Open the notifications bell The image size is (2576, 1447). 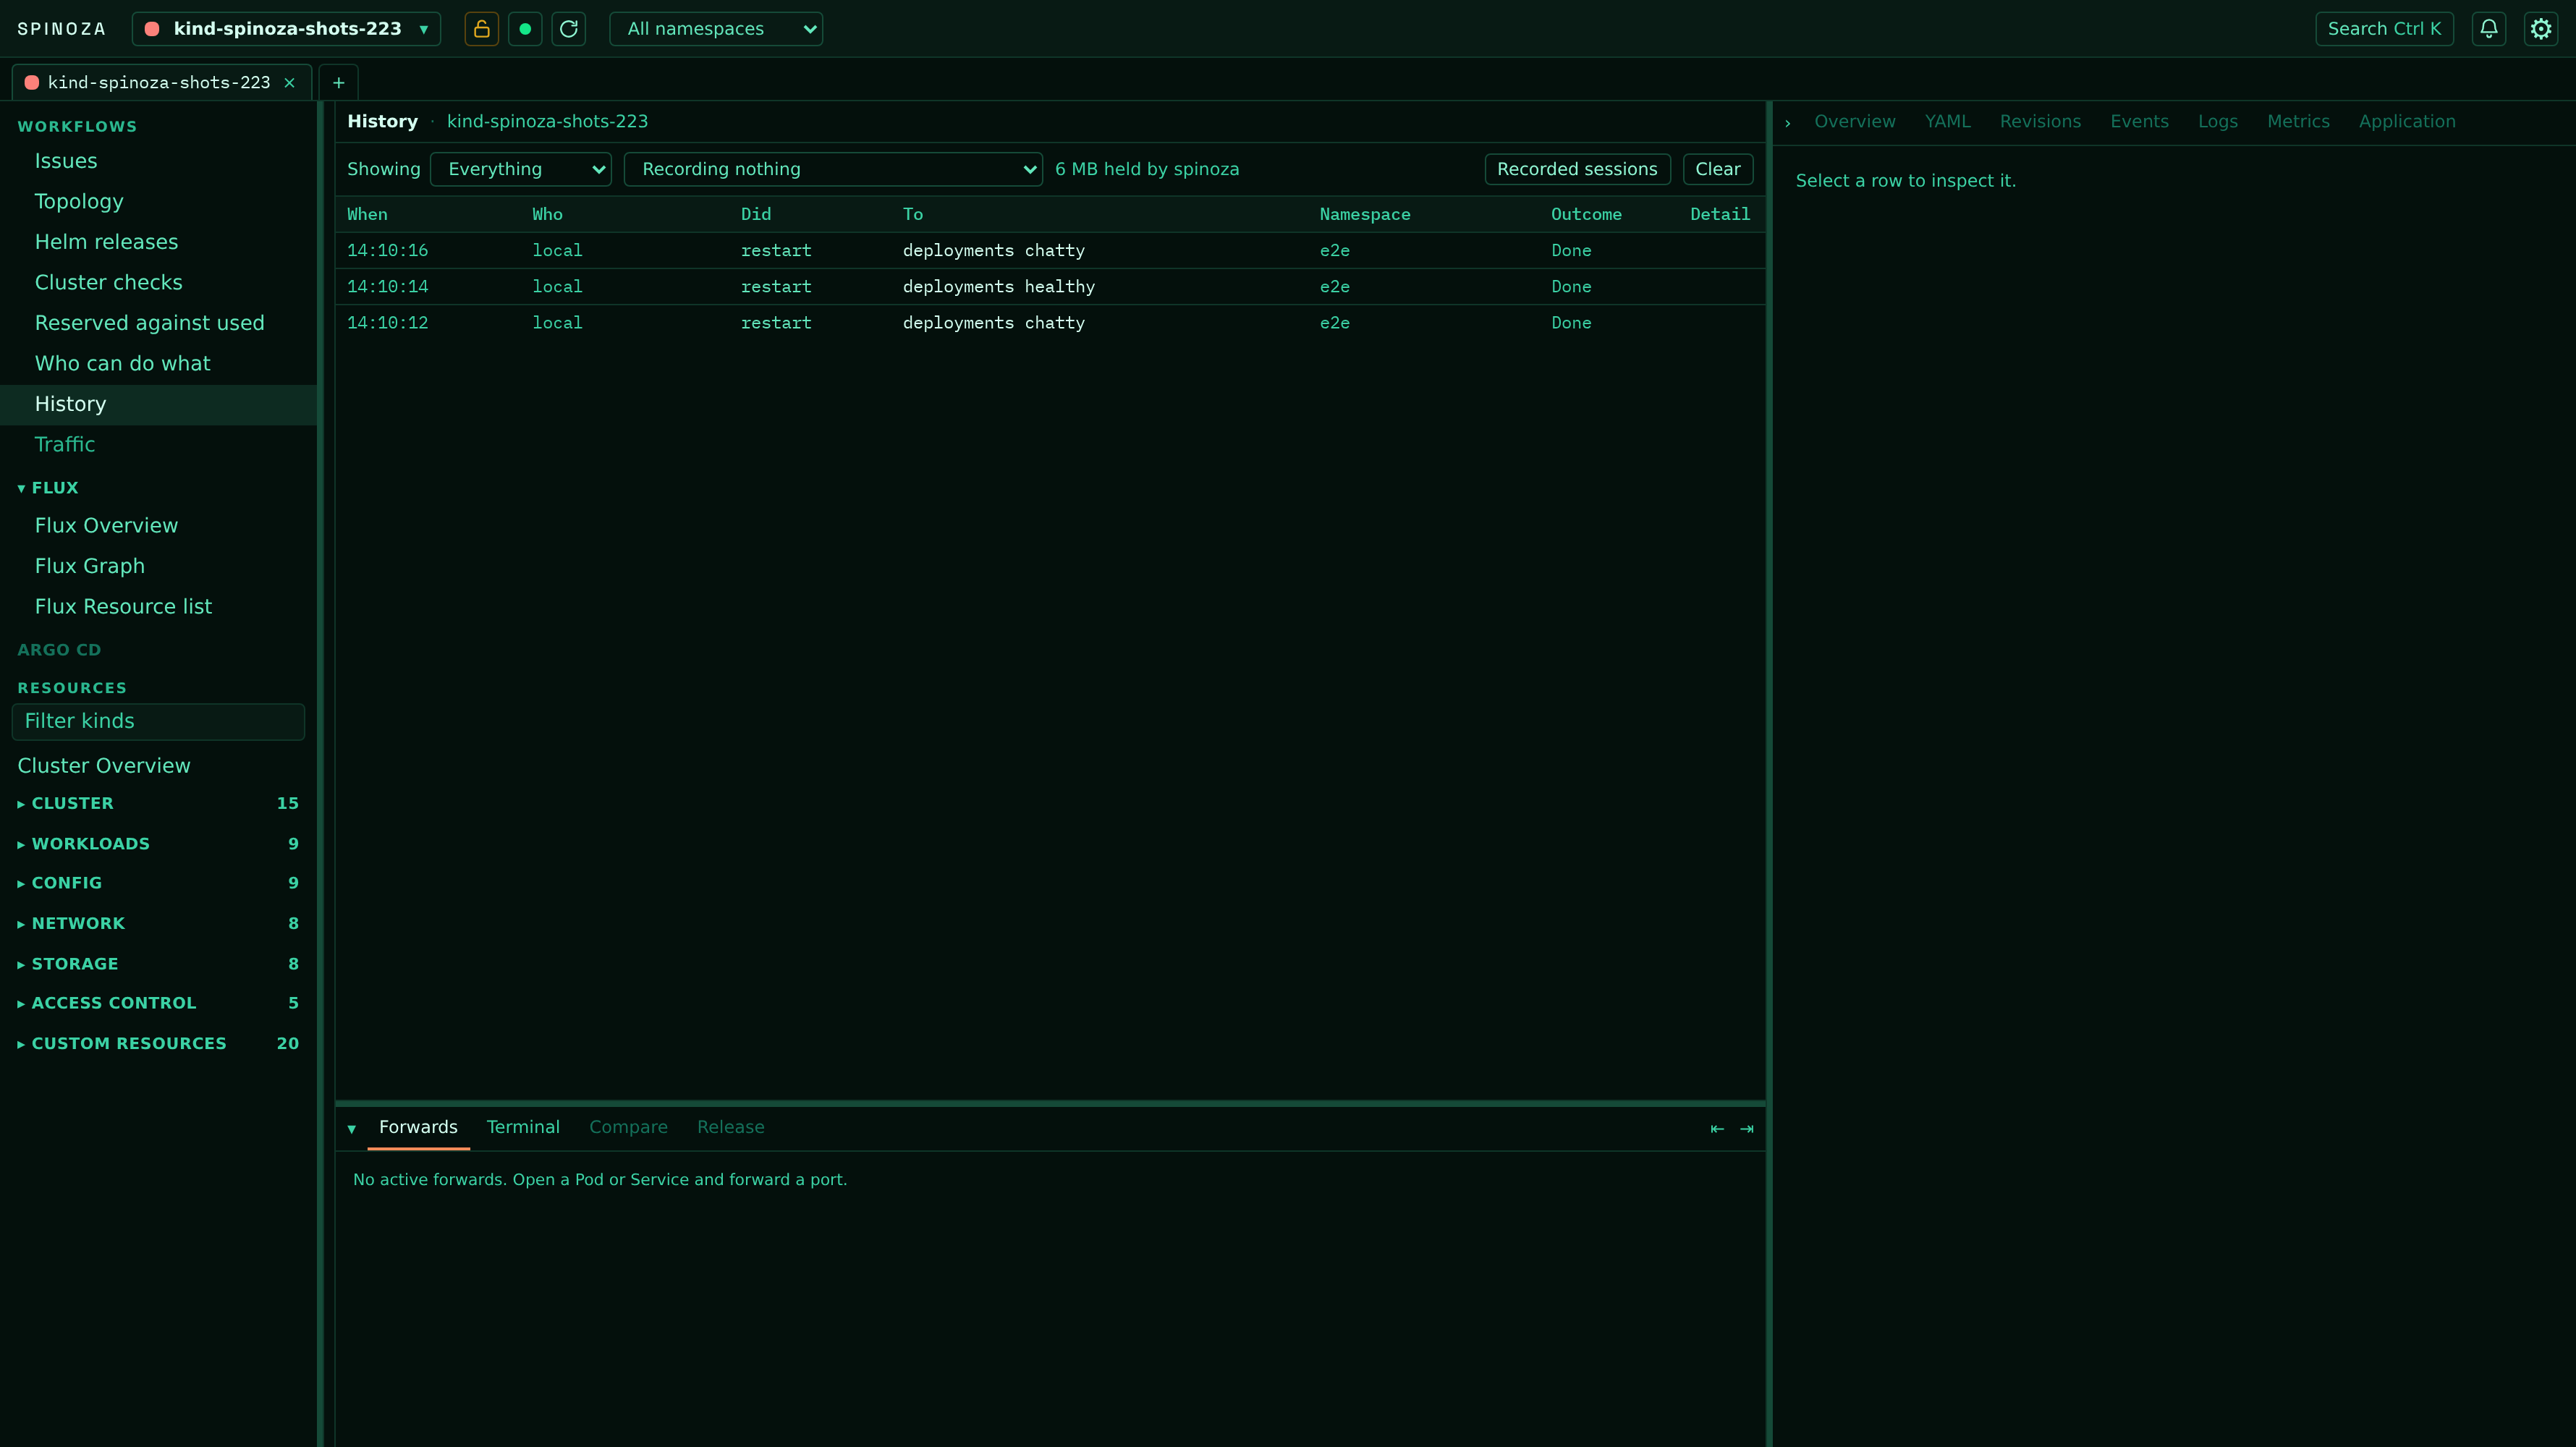pos(2489,29)
